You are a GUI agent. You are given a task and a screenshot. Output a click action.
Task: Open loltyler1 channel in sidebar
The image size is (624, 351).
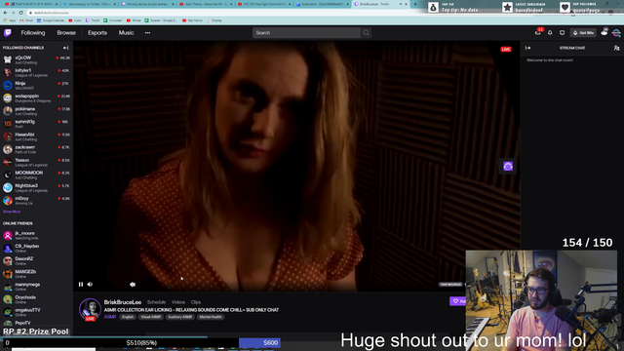coord(36,72)
